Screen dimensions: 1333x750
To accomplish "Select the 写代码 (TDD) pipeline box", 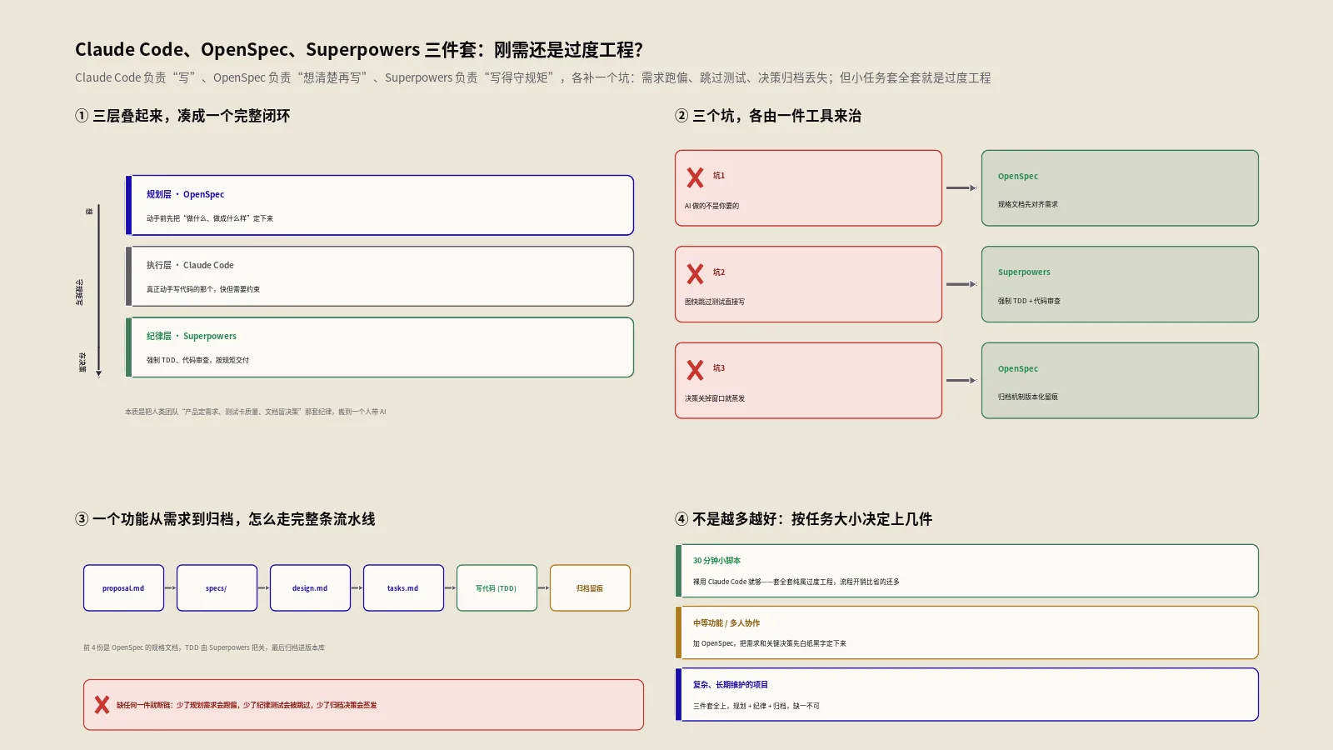I will [497, 588].
